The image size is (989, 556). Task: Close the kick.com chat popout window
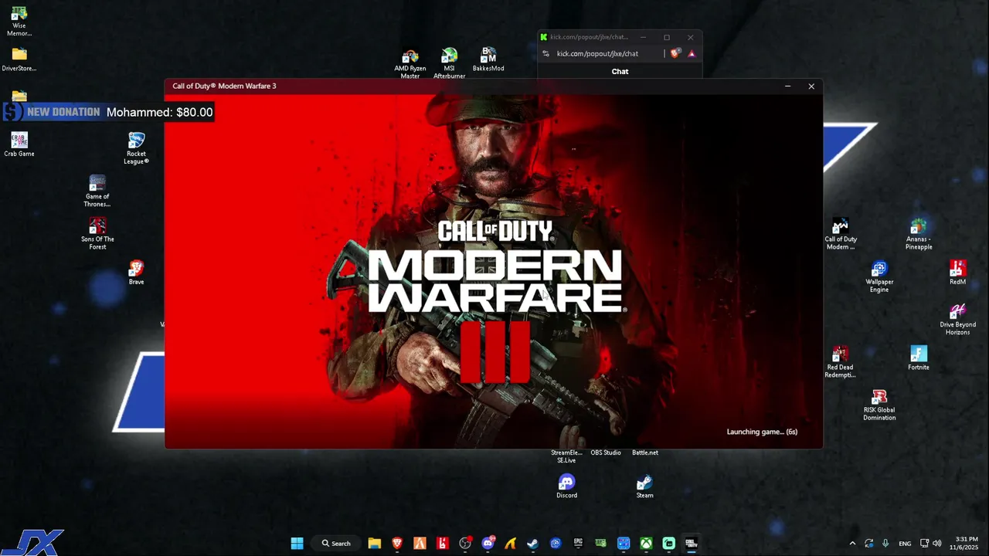tap(691, 37)
